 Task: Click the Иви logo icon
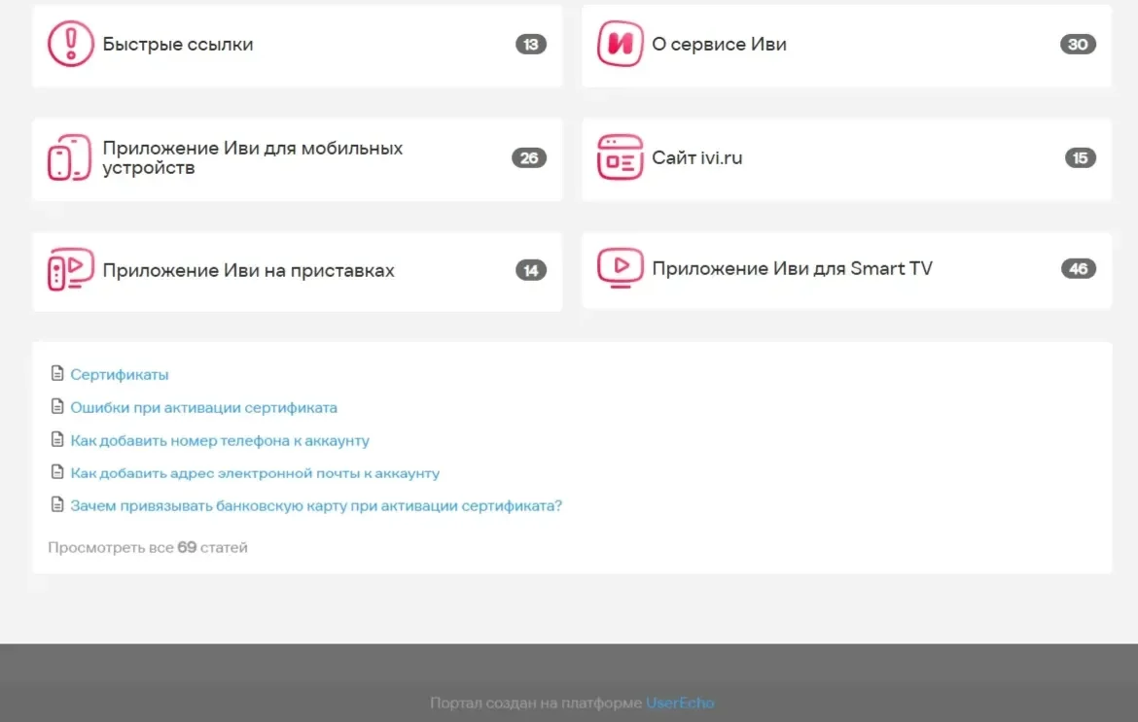(620, 44)
